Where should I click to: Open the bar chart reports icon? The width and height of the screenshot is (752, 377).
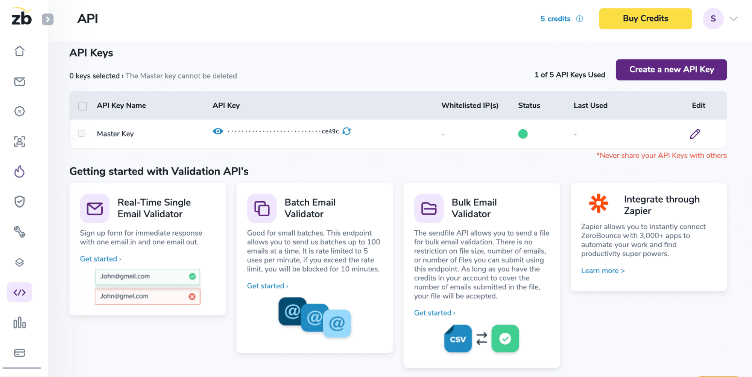(20, 323)
